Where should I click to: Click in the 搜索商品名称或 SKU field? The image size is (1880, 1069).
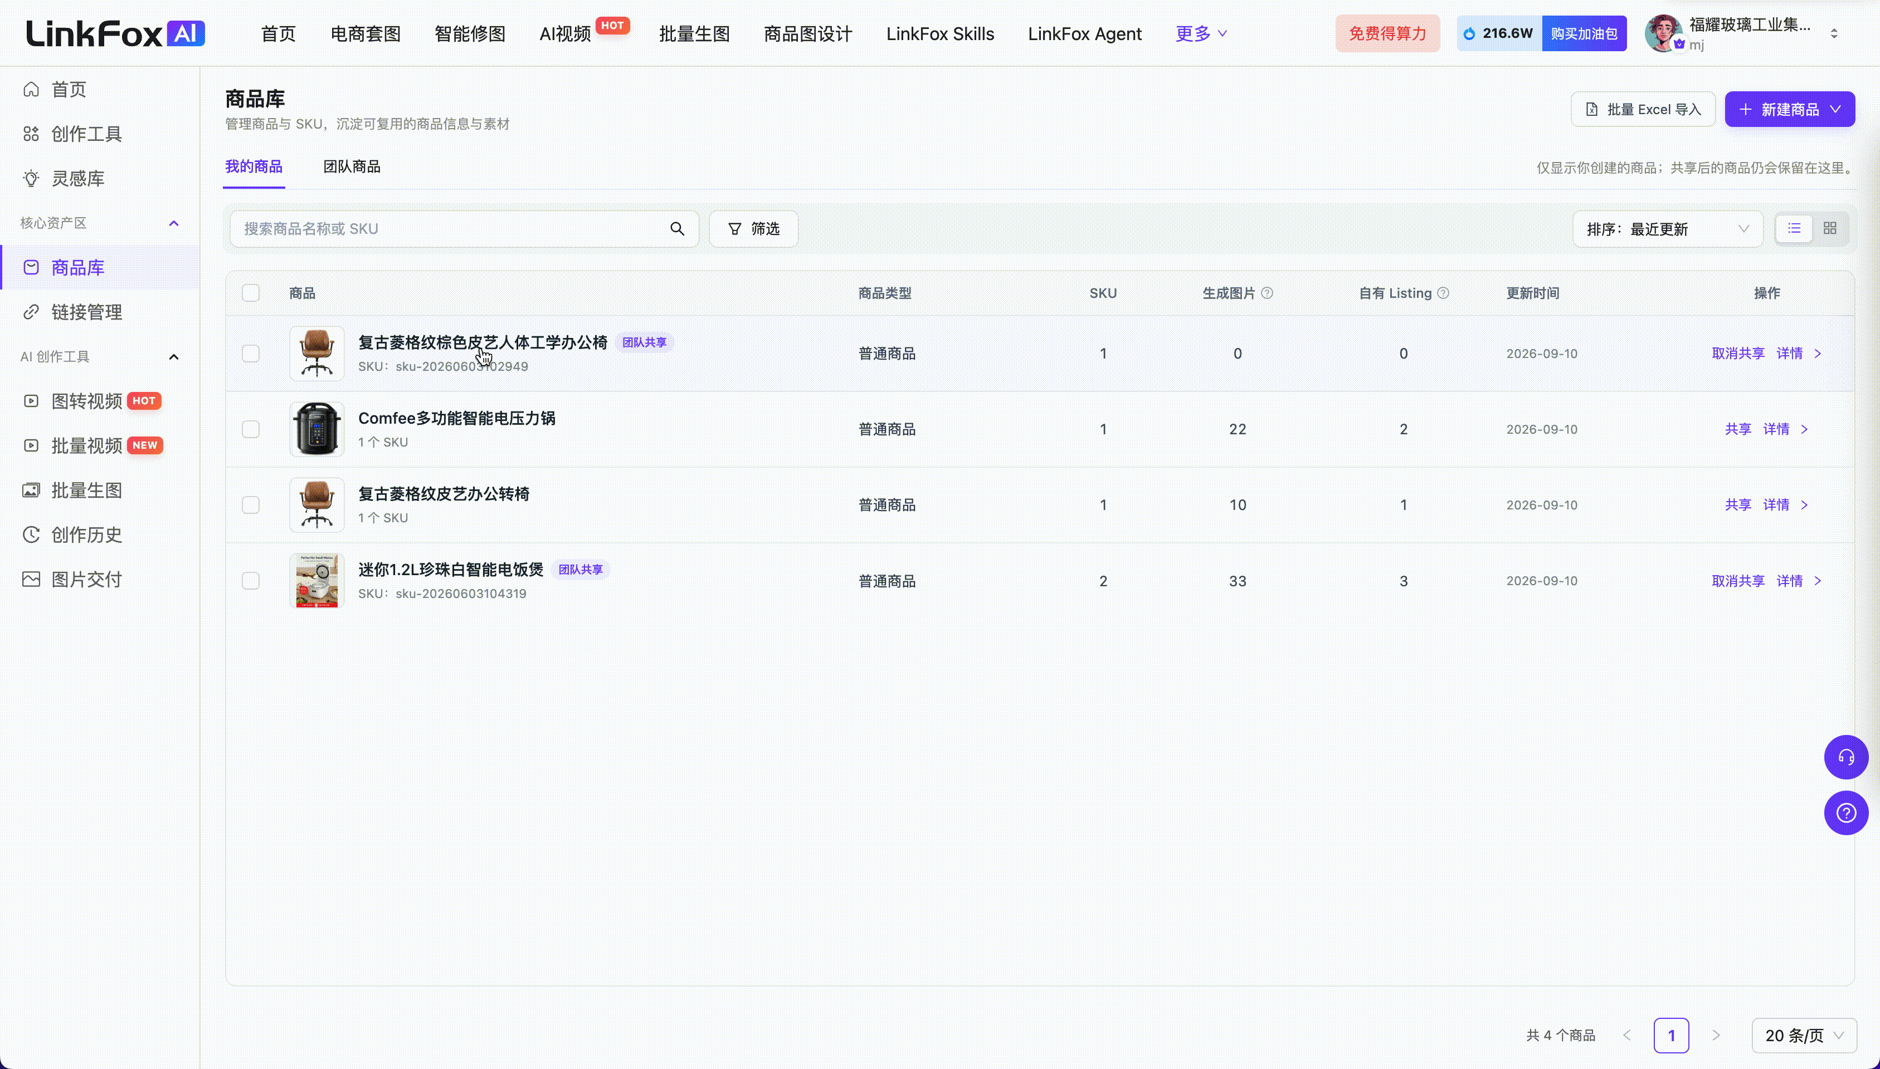tap(464, 229)
